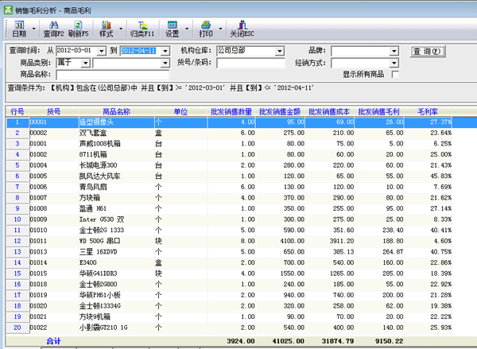Screen dimensions: 477x349
Task: Select the 小影霸GT210 1G row
Action: click(229, 328)
